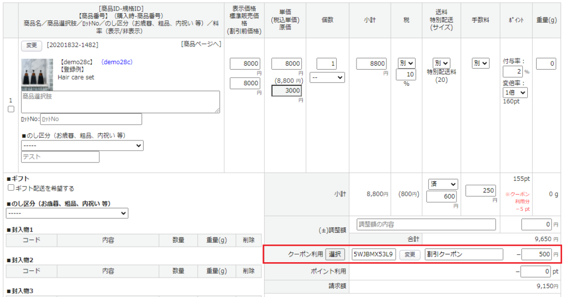Image resolution: width=566 pixels, height=297 pixels.
Task: Expand the 税 別 dropdown
Action: pyautogui.click(x=406, y=64)
